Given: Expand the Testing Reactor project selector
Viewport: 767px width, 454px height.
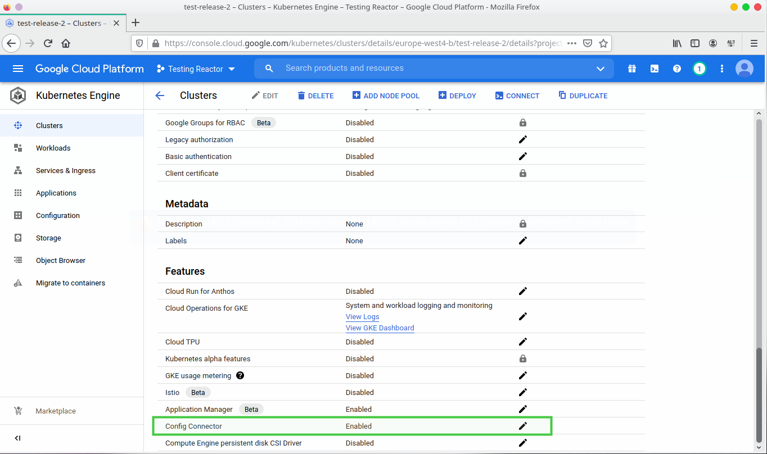Looking at the screenshot, I should (196, 69).
